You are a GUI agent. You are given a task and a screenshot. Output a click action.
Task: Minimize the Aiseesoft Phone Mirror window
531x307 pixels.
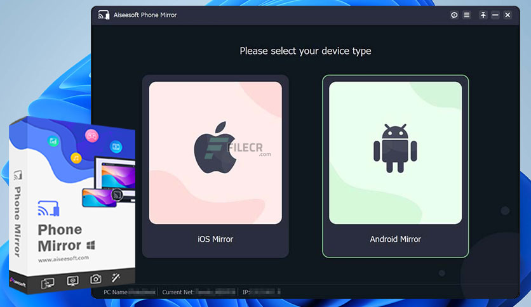(495, 15)
